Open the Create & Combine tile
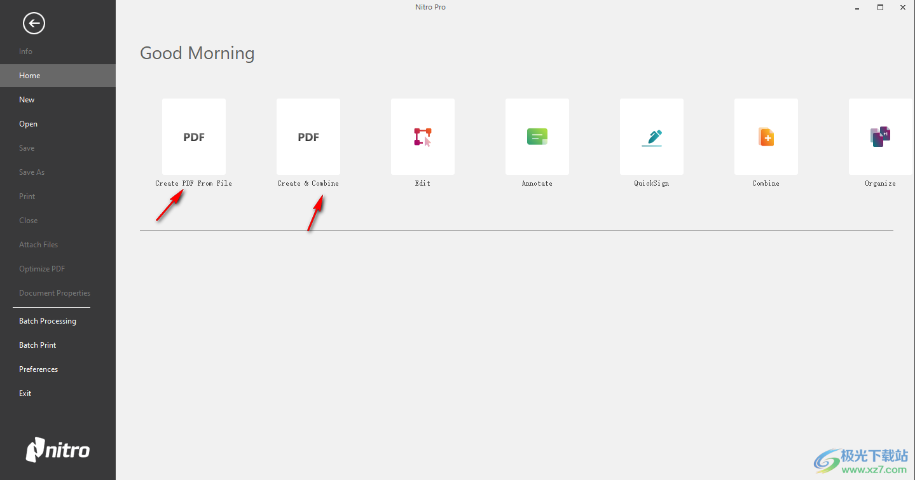This screenshot has height=480, width=915. pos(308,137)
